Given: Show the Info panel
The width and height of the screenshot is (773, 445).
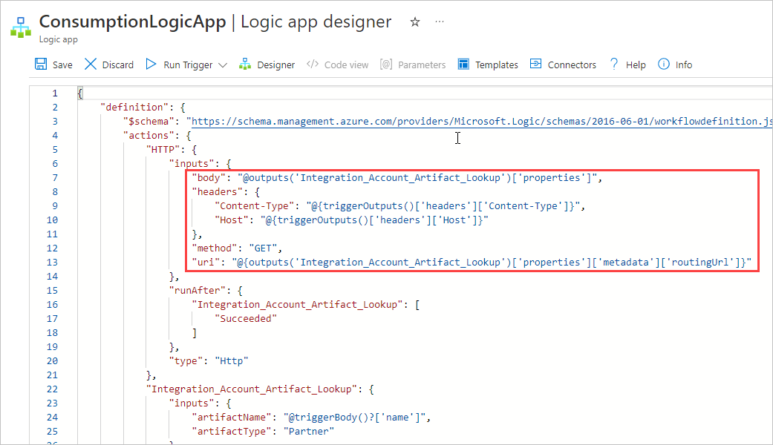Looking at the screenshot, I should (684, 65).
